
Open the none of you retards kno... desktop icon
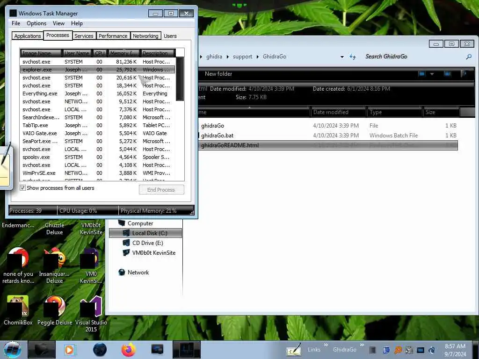pyautogui.click(x=18, y=266)
